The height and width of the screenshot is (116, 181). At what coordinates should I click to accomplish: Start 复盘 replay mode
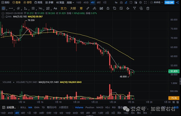coord(60,2)
